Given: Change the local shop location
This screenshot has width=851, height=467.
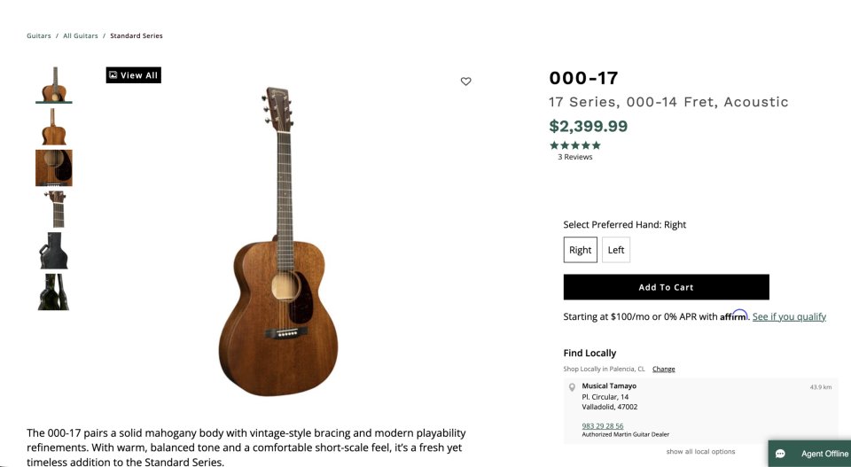Looking at the screenshot, I should [663, 369].
